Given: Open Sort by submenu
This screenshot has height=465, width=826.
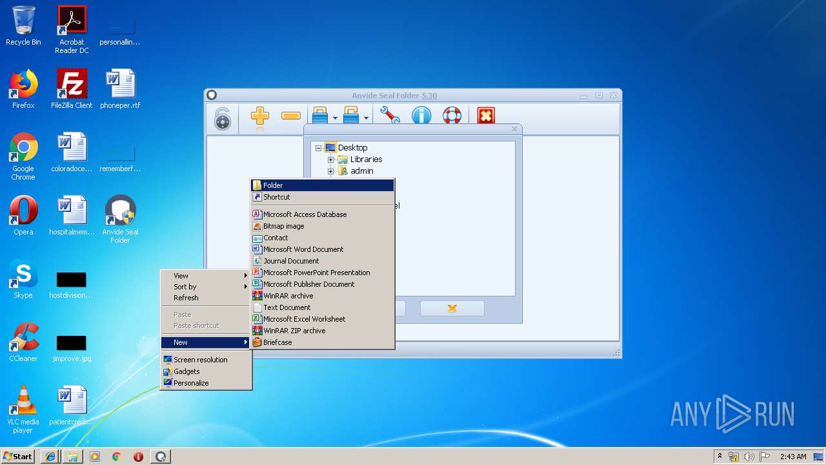Looking at the screenshot, I should pyautogui.click(x=206, y=287).
